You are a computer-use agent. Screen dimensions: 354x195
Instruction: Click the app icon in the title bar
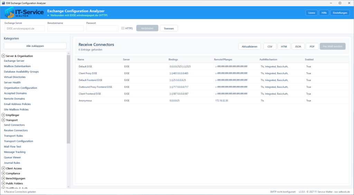[x=3, y=3]
